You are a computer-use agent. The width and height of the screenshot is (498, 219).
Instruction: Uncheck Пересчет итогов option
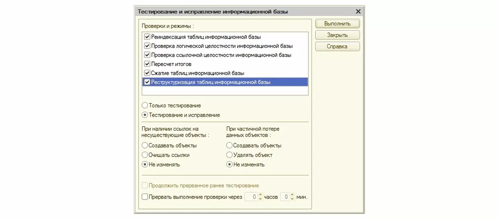(x=147, y=64)
